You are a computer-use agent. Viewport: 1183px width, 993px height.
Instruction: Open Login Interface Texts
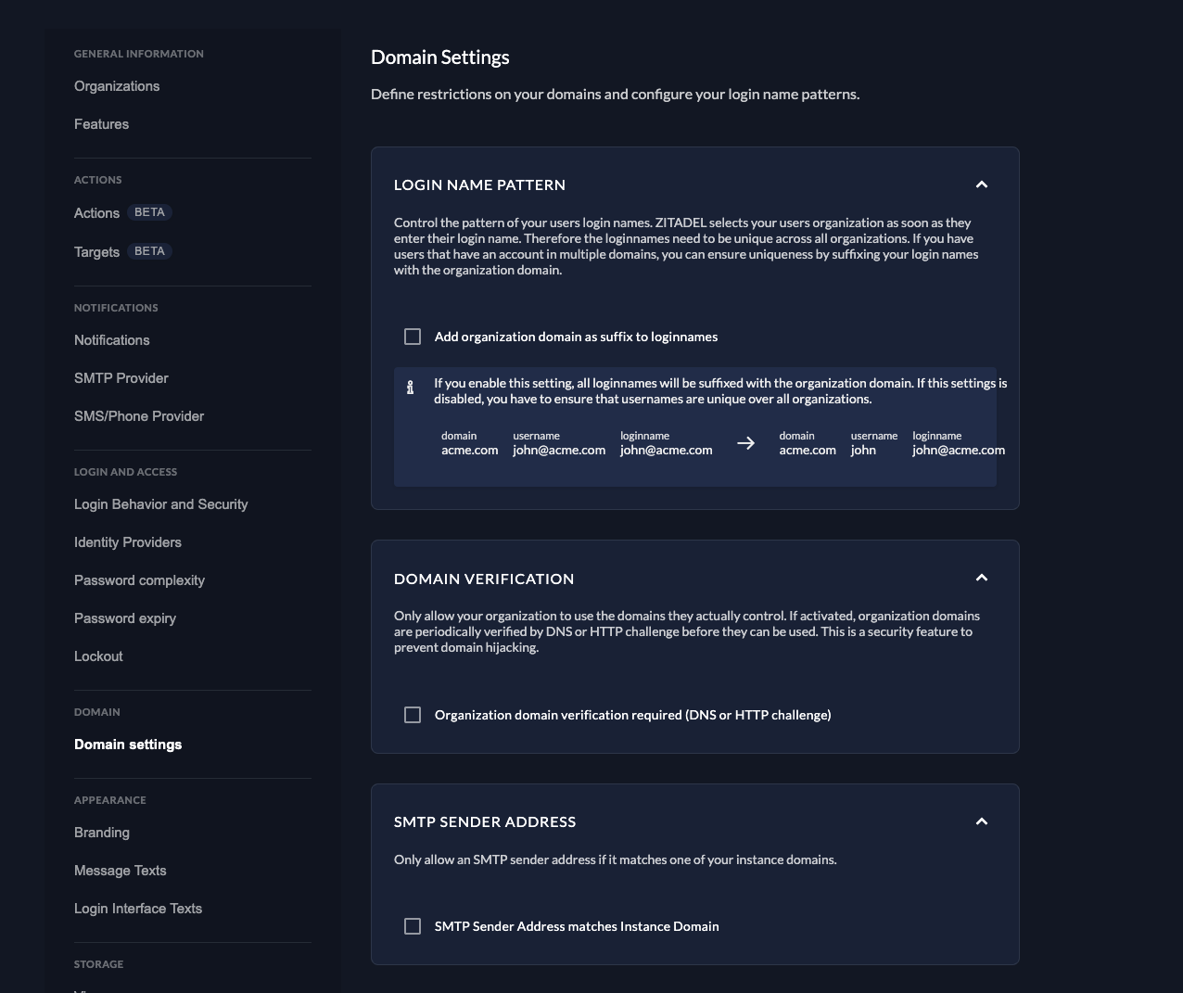coord(137,909)
